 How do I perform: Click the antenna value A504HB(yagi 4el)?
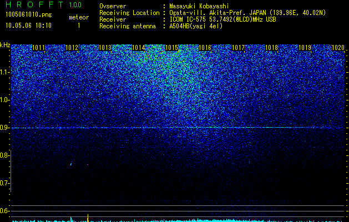tap(196, 26)
